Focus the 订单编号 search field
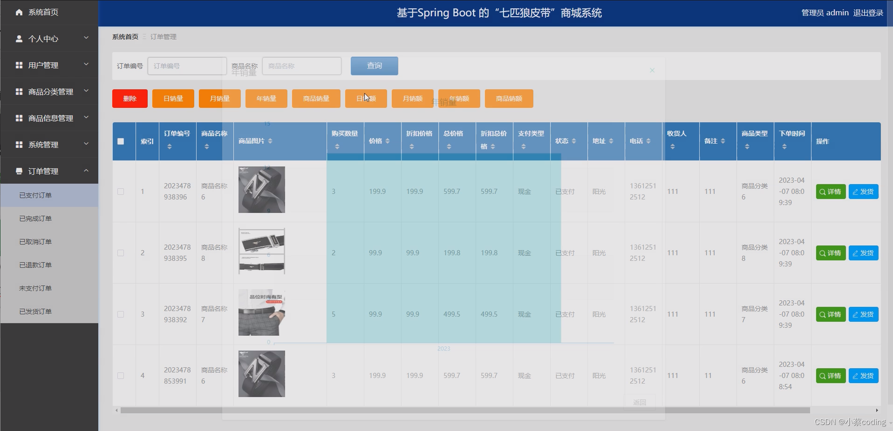 pyautogui.click(x=187, y=66)
